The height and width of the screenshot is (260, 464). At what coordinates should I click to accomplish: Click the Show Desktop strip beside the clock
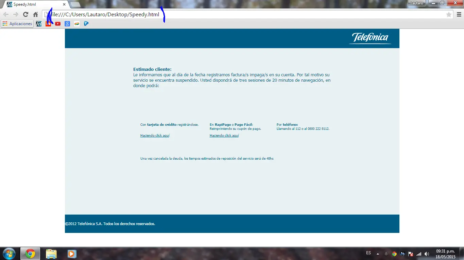point(462,254)
